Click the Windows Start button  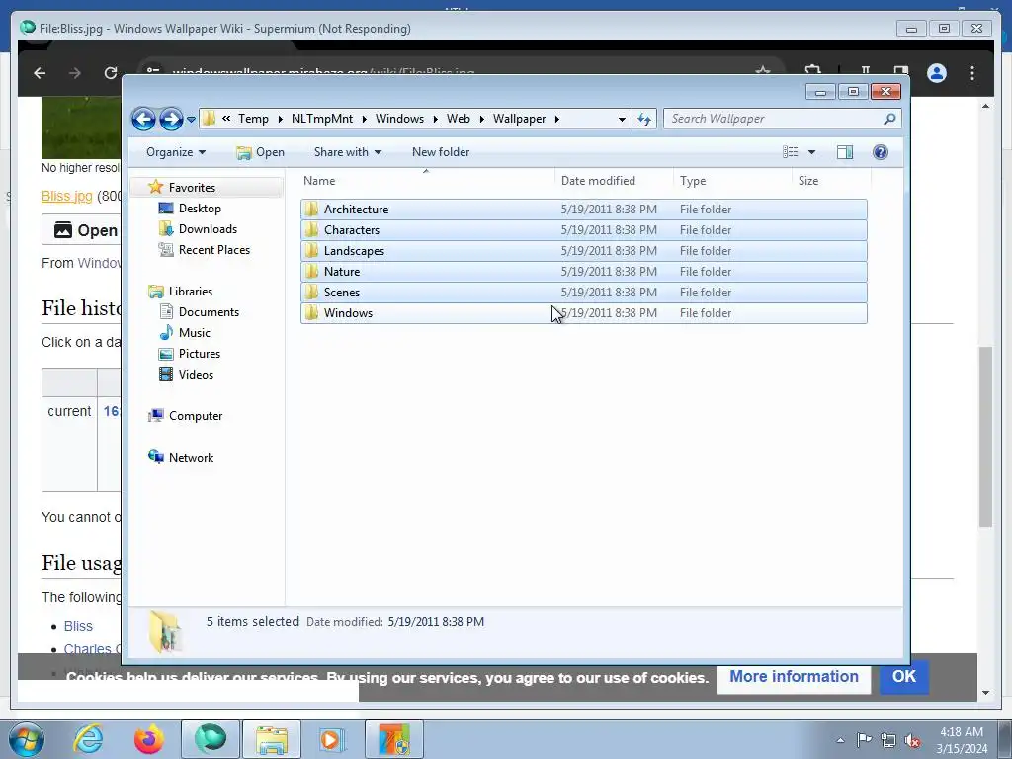coord(27,739)
